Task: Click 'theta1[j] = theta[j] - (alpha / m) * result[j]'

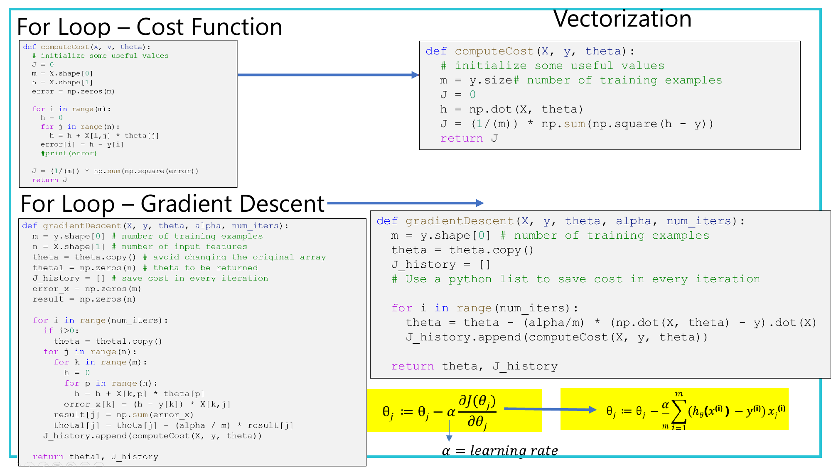Action: (x=173, y=425)
